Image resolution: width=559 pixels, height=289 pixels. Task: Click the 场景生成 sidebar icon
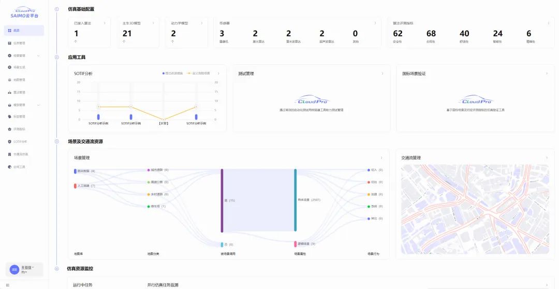pos(10,67)
